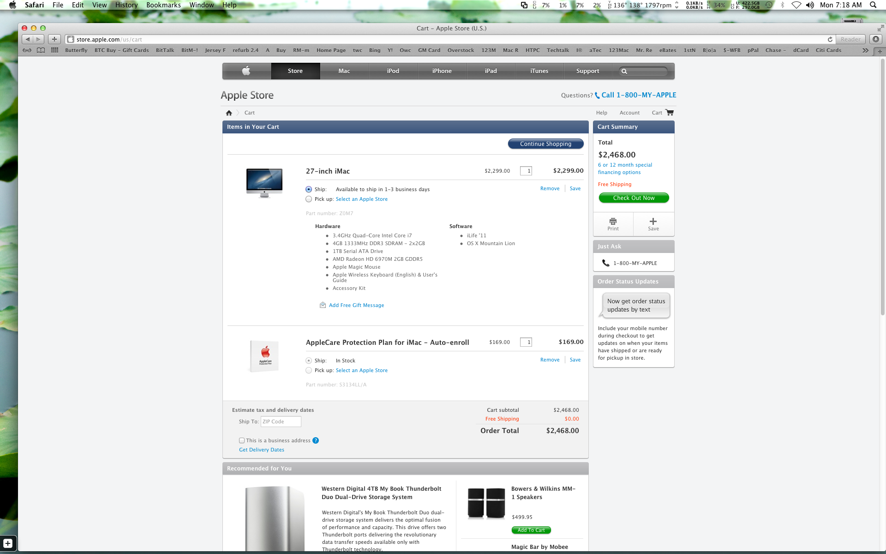
Task: Open the shopping cart icon in the top right
Action: pos(670,112)
